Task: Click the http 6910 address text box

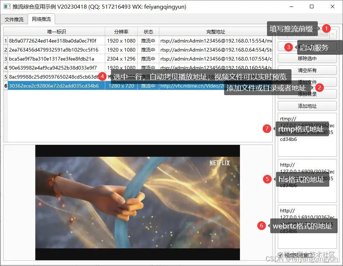Action: 307,227
